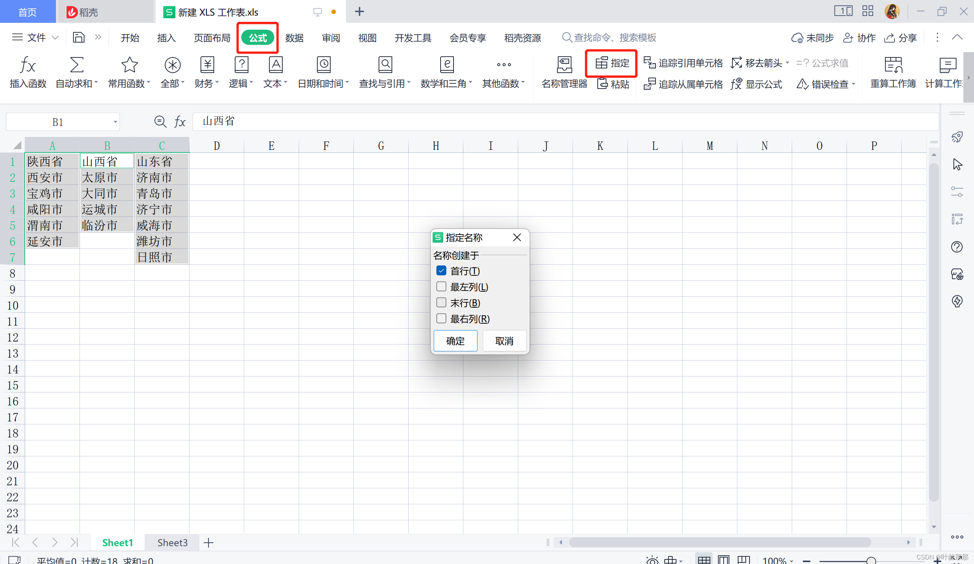The image size is (974, 564).
Task: Click 取消 to cancel dialog
Action: [x=504, y=341]
